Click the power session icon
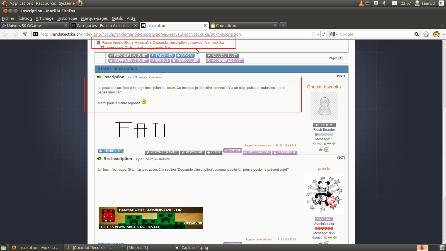Image resolution: width=446 pixels, height=251 pixels. 441,3
